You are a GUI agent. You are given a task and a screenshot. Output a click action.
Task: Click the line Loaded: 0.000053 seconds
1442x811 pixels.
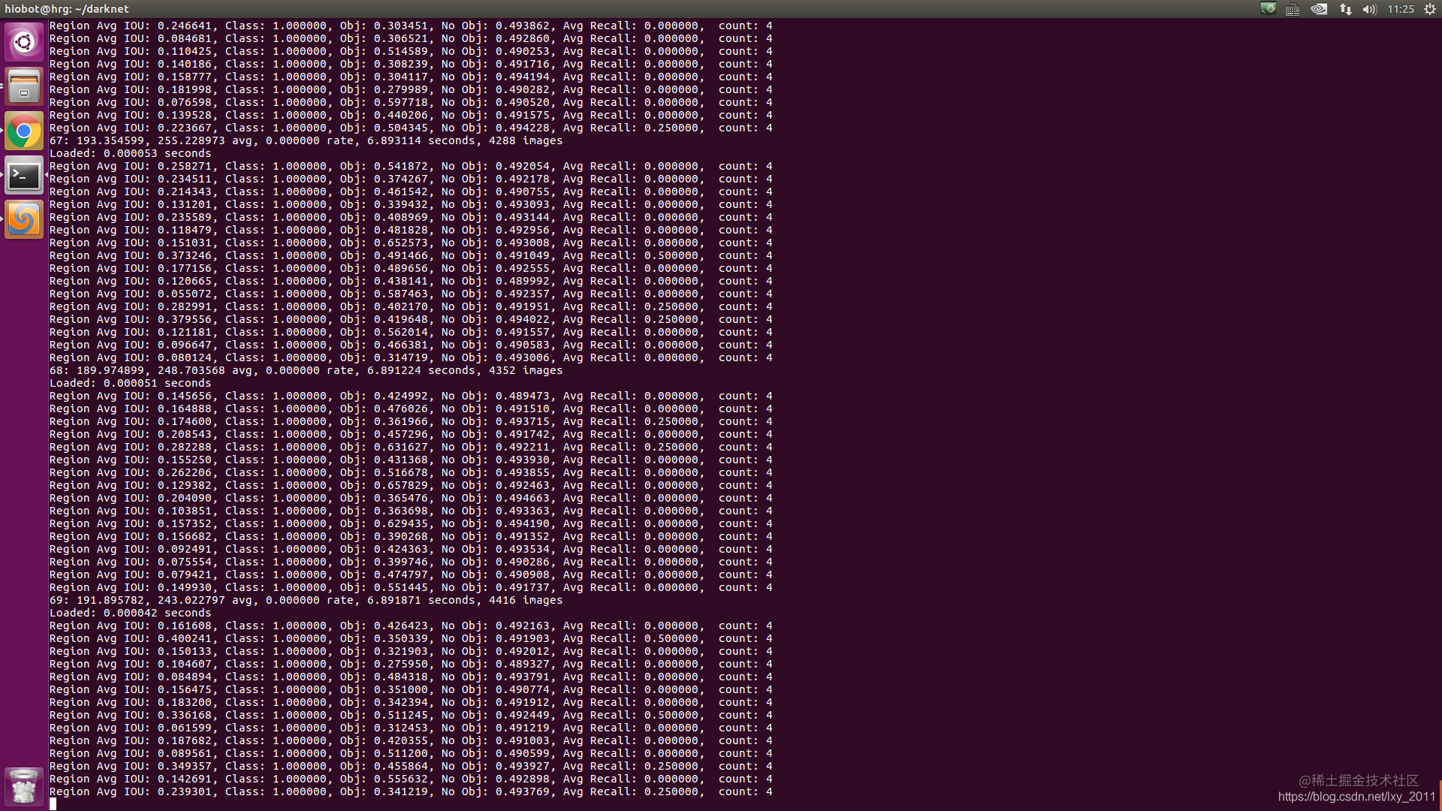pyautogui.click(x=130, y=153)
